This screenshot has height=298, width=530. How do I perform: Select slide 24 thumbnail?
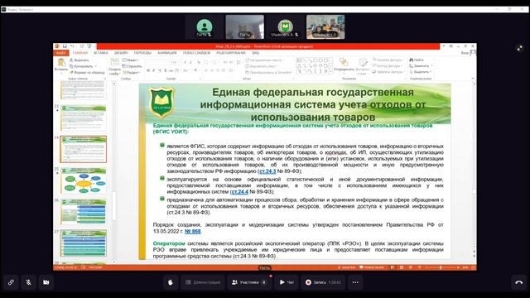point(83,149)
